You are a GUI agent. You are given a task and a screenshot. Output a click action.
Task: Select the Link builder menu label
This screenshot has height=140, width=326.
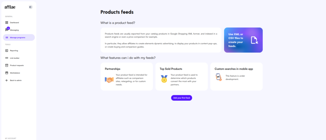point(15,58)
